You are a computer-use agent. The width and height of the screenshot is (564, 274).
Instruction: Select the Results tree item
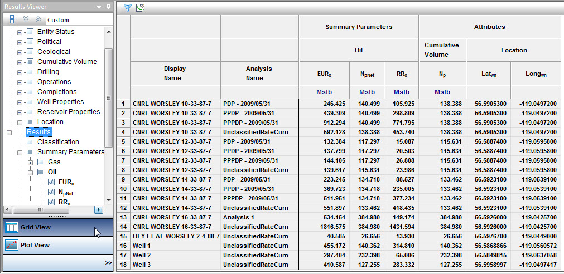[38, 132]
